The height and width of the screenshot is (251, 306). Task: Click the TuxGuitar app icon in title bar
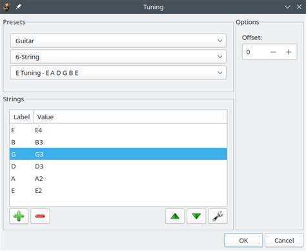pyautogui.click(x=6, y=7)
